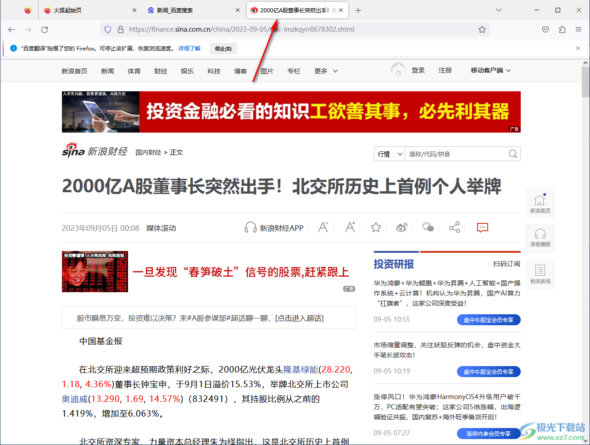This screenshot has width=590, height=445.
Task: Open 科技 in the Sina navigation
Action: 214,71
